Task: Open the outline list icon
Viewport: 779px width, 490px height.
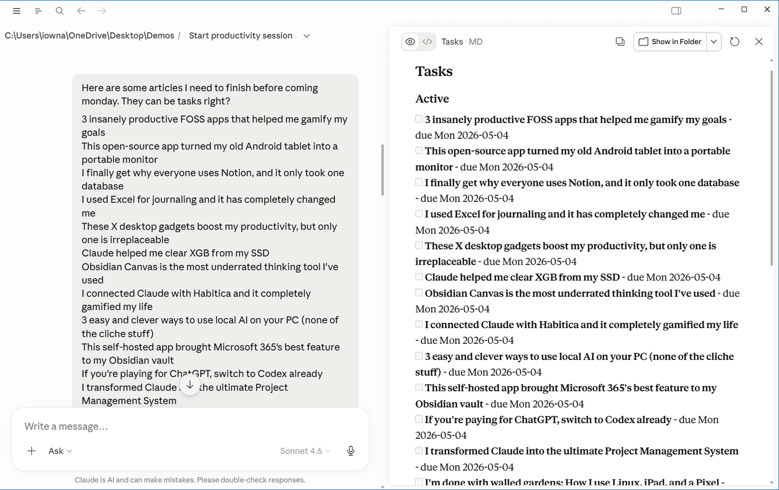Action: click(38, 11)
